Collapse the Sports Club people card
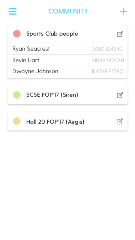Viewport: 135px width, 240px height. tap(67, 34)
